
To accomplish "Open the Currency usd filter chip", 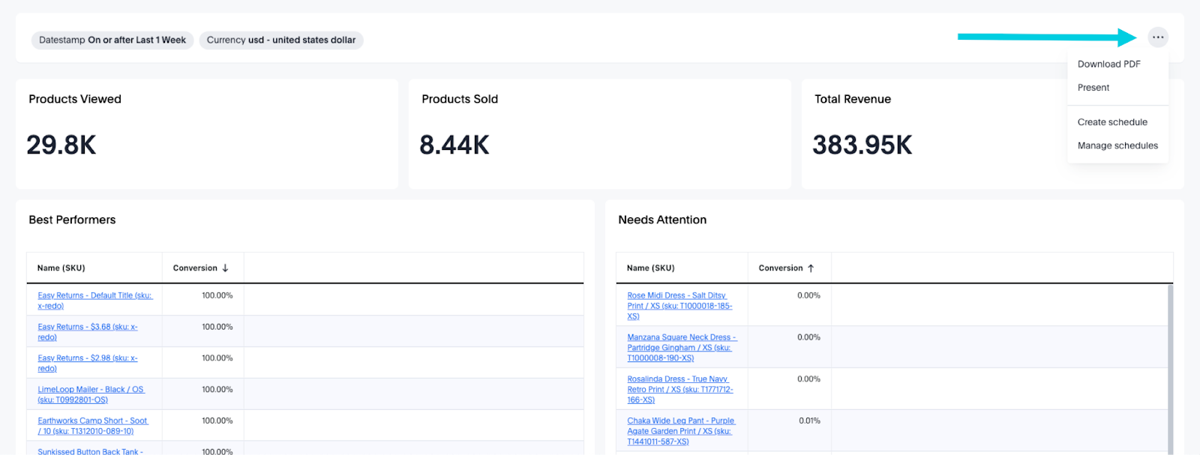I will coord(280,40).
